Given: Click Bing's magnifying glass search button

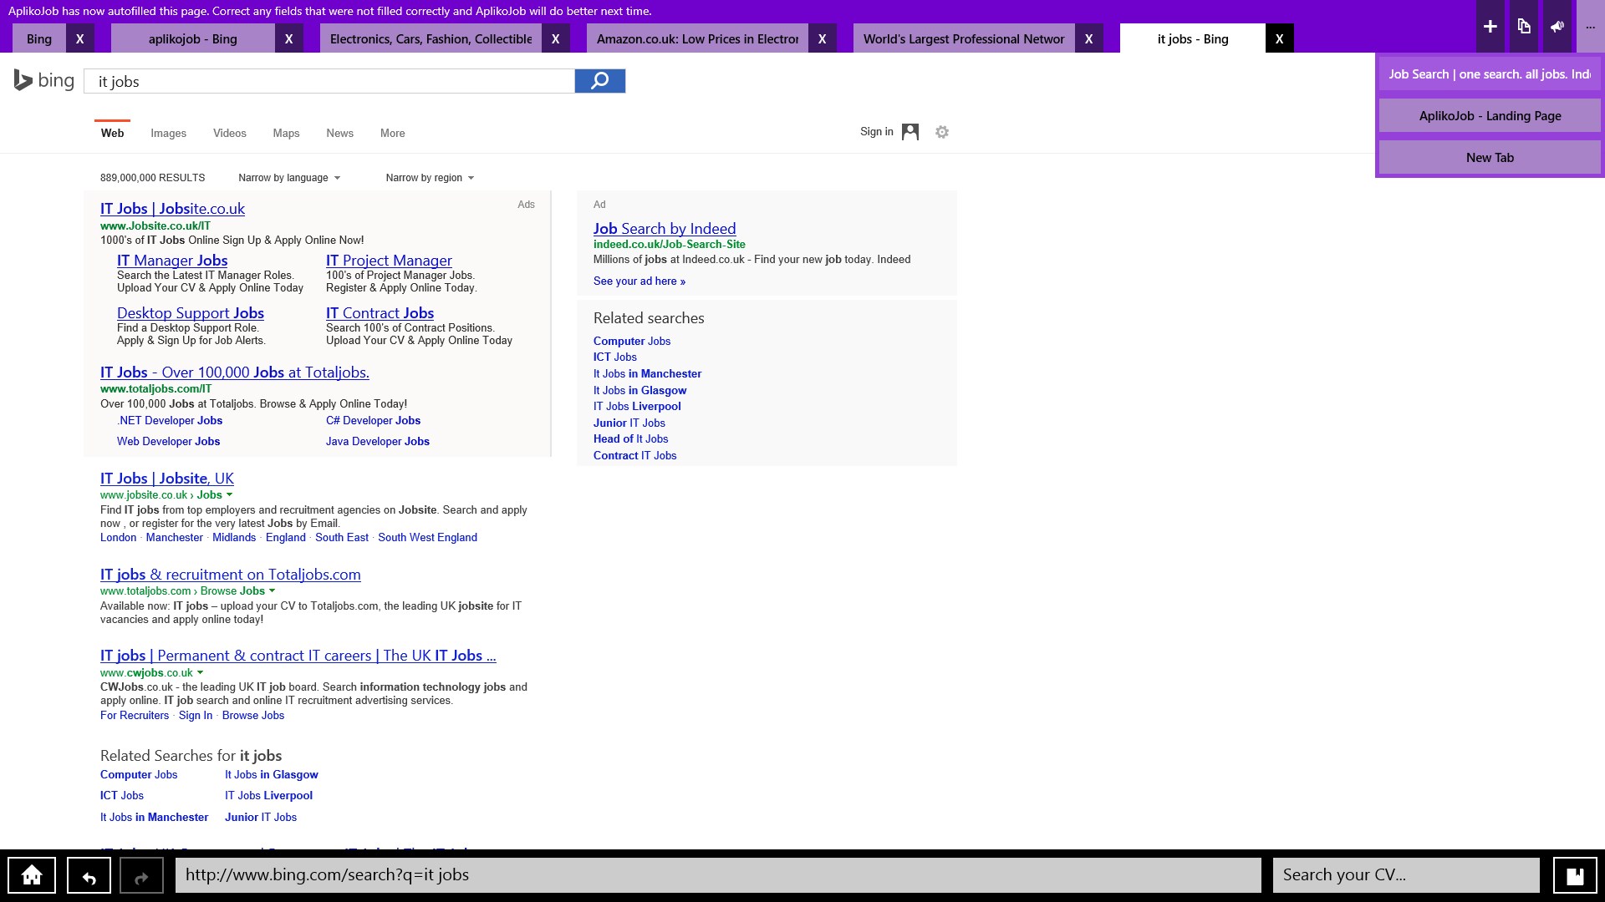Looking at the screenshot, I should point(599,81).
